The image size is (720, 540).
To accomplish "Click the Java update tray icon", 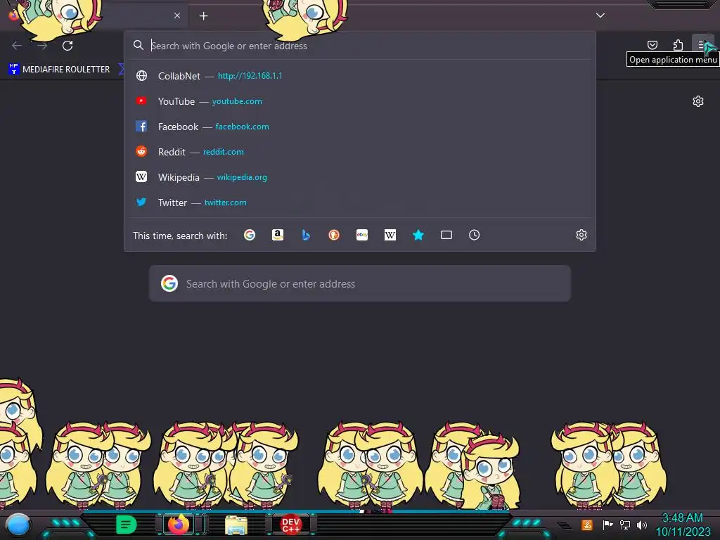I will [x=586, y=525].
